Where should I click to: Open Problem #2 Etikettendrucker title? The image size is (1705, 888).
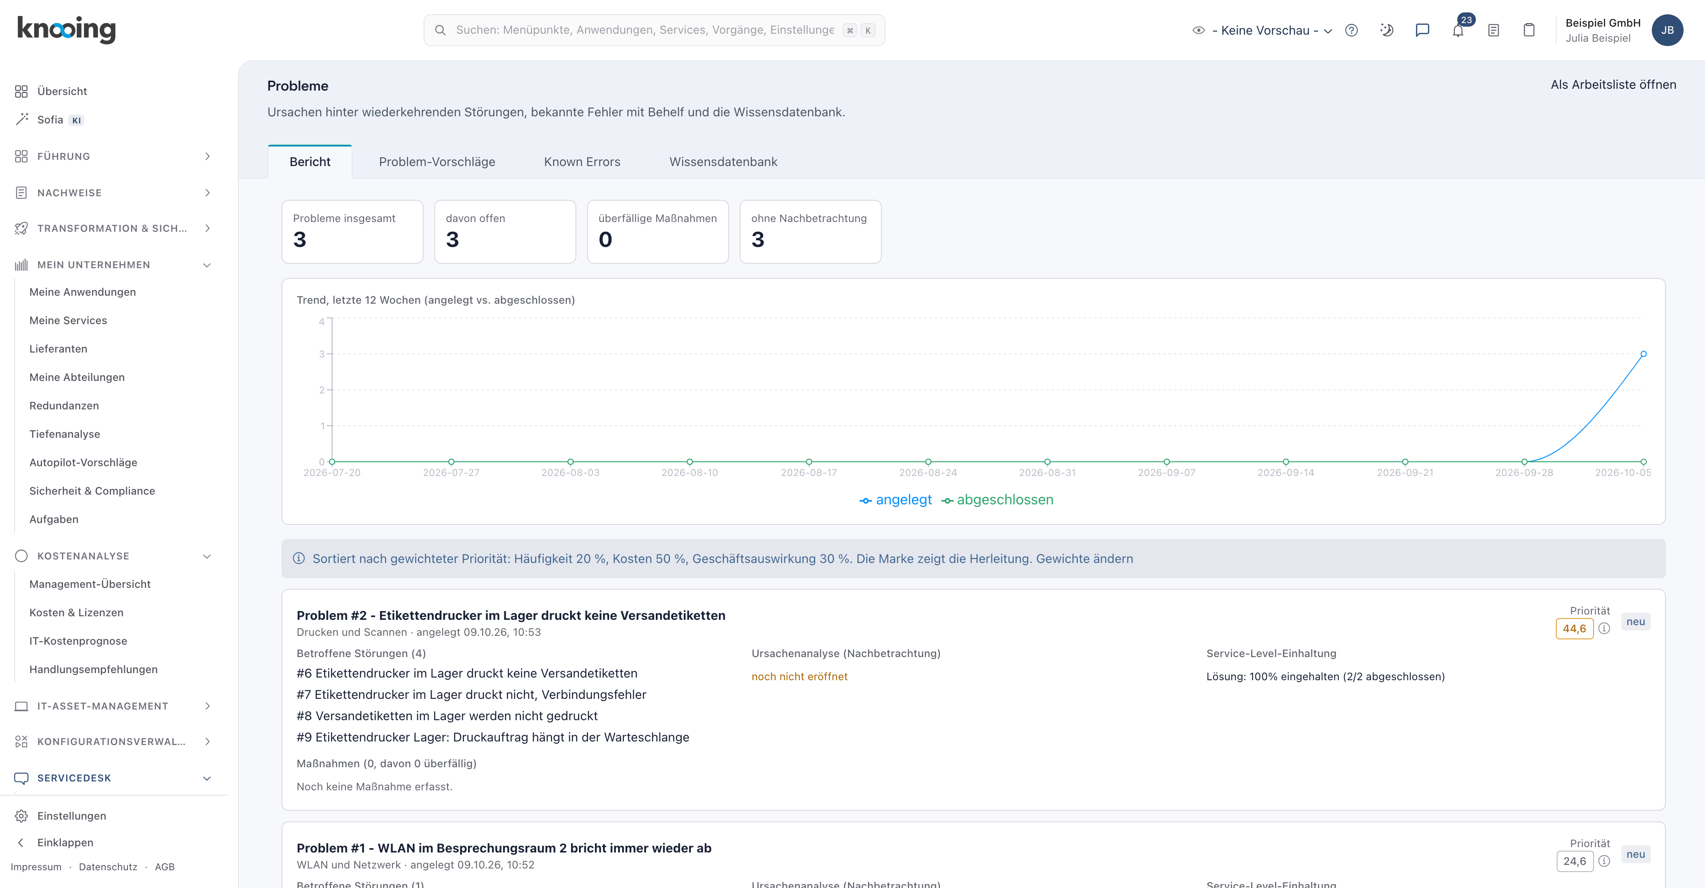(x=511, y=615)
